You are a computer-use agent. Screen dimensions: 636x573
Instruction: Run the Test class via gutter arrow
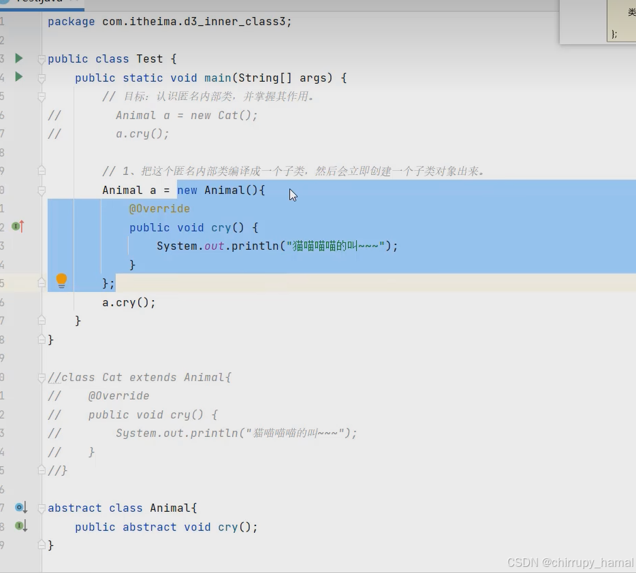click(18, 59)
